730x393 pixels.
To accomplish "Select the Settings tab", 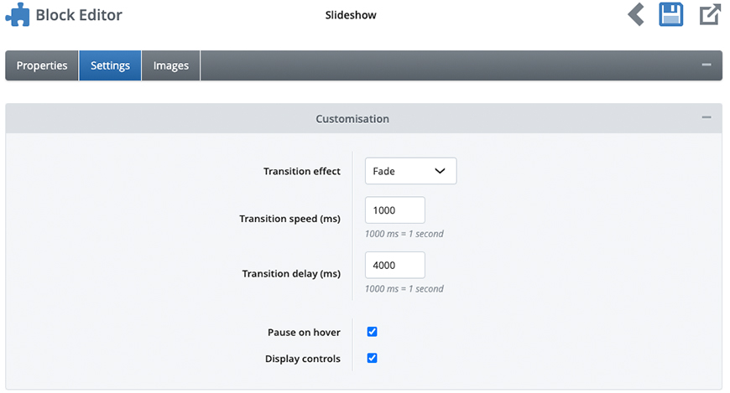I will [110, 65].
